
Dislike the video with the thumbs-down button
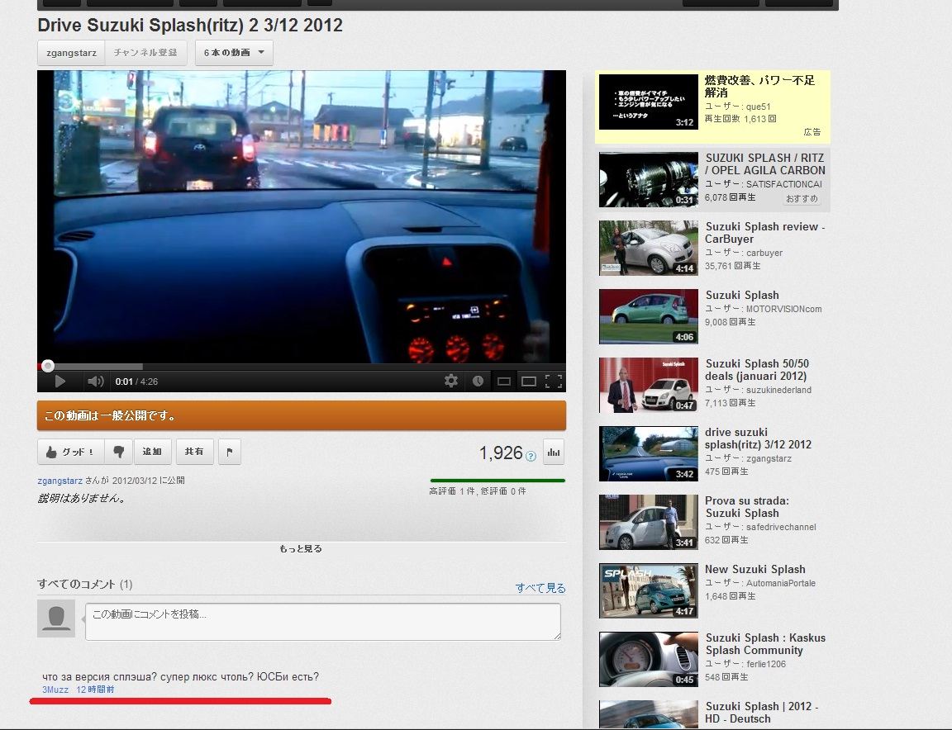click(x=118, y=452)
